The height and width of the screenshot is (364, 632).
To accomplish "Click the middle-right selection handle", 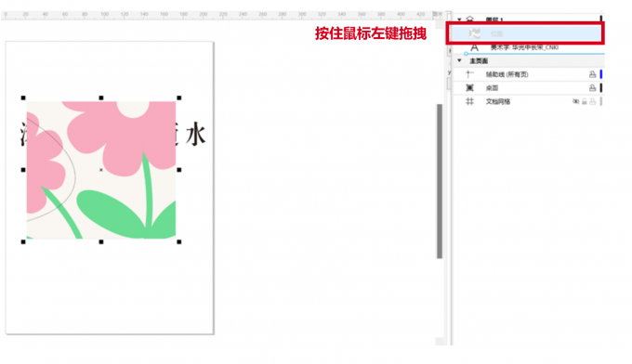I will point(179,170).
